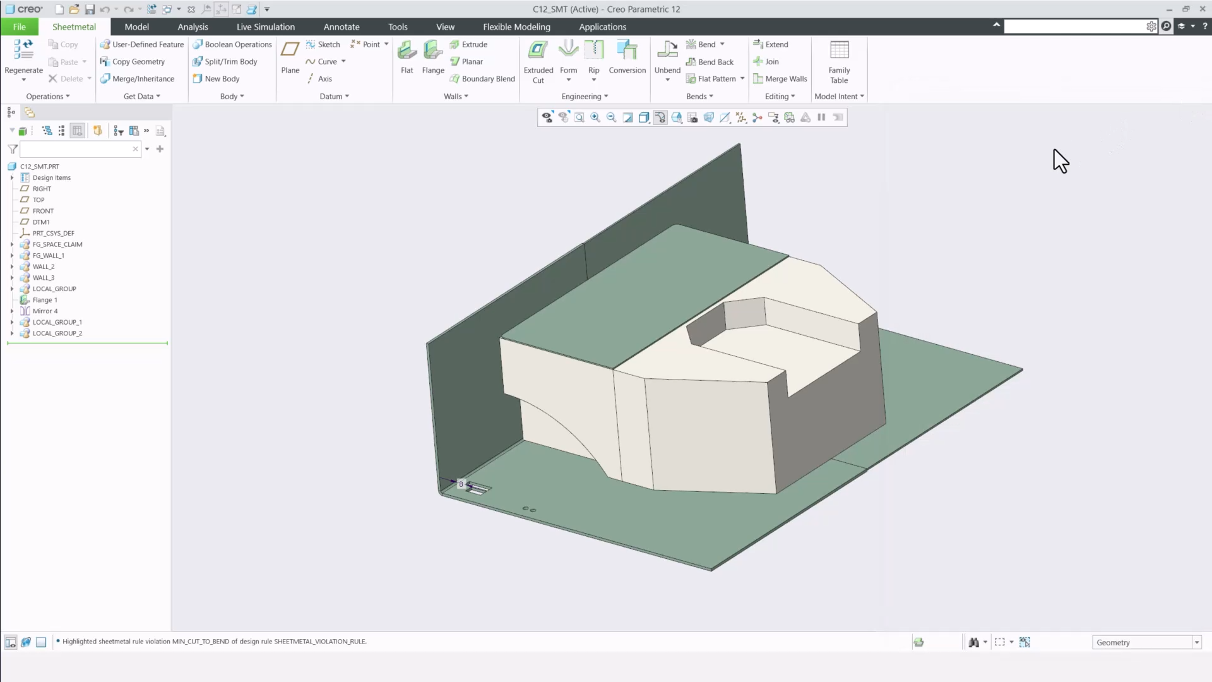This screenshot has height=682, width=1212.
Task: Click the binoculars Find icon in status bar
Action: [x=974, y=642]
